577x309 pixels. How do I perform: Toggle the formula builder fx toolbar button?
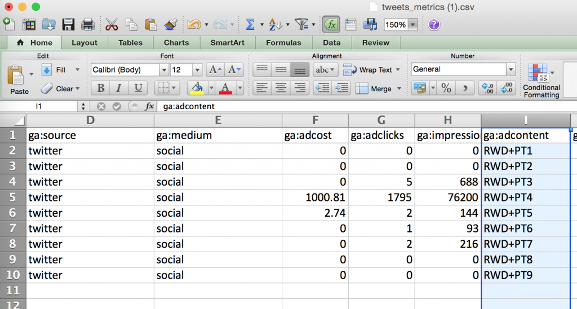click(x=331, y=25)
